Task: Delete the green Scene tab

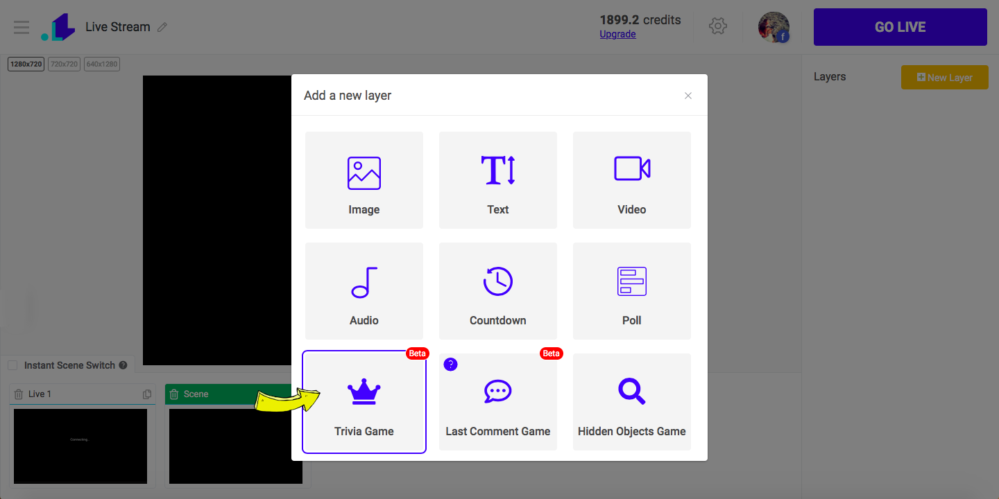Action: [x=174, y=394]
